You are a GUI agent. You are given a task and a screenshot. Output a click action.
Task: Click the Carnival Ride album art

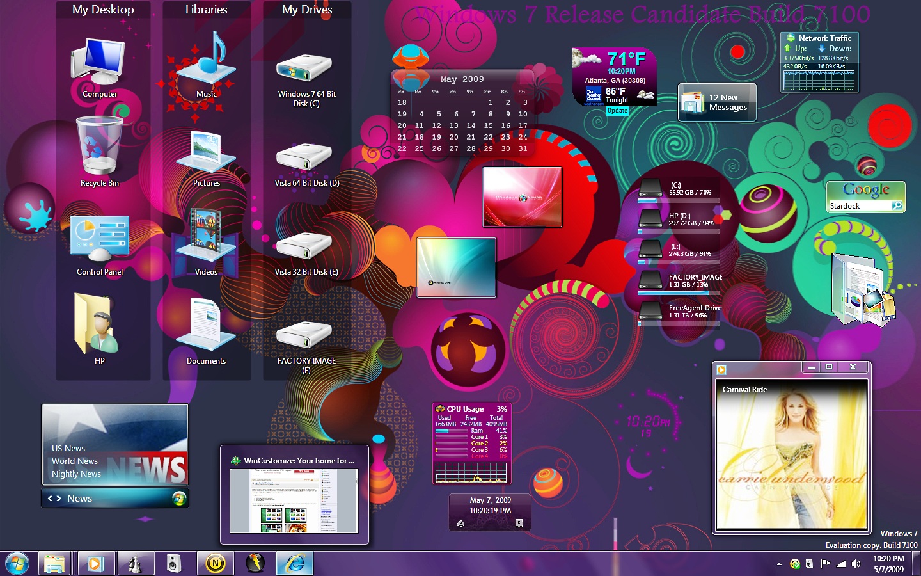click(x=792, y=454)
